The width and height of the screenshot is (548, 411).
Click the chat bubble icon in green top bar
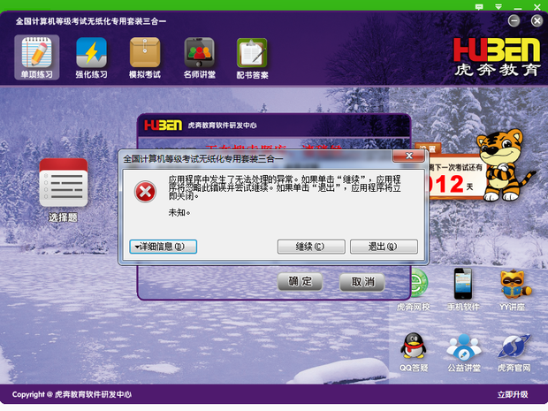(479, 7)
